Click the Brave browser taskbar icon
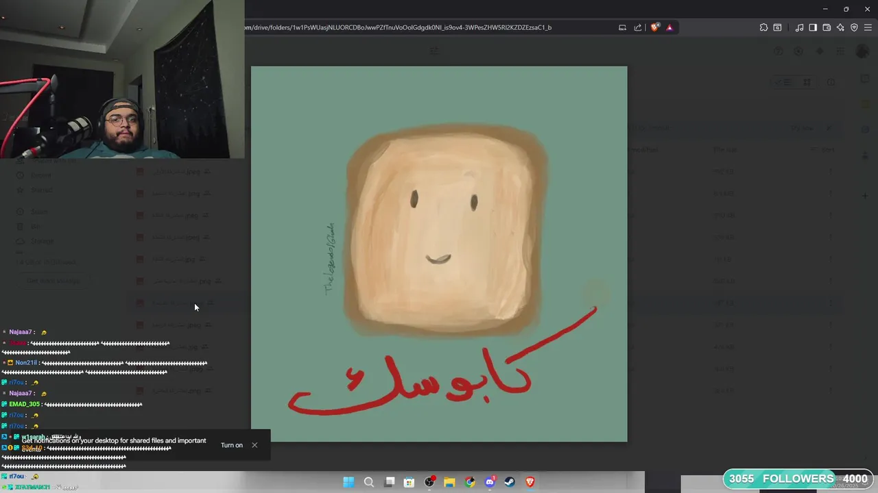The height and width of the screenshot is (493, 878). (x=530, y=482)
